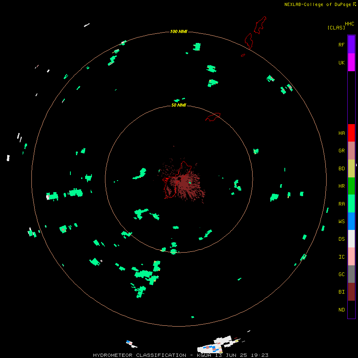Click the HR legend label
Image resolution: width=358 pixels, height=358 pixels.
pos(341,186)
